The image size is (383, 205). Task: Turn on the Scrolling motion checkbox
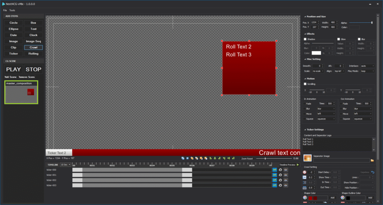click(x=305, y=84)
